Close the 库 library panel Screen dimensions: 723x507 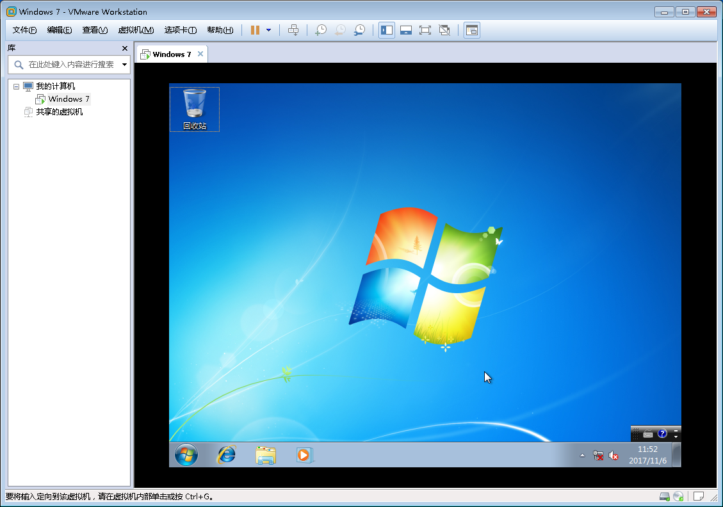[124, 48]
